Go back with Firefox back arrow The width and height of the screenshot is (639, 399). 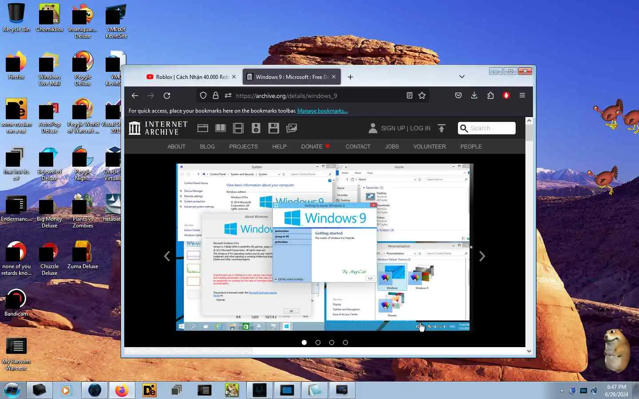click(x=135, y=95)
